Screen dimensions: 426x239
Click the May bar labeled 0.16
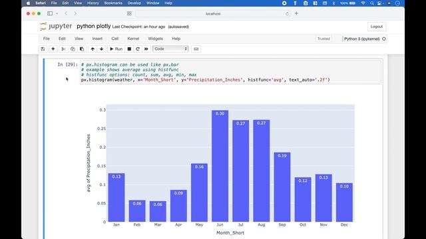tap(199, 193)
